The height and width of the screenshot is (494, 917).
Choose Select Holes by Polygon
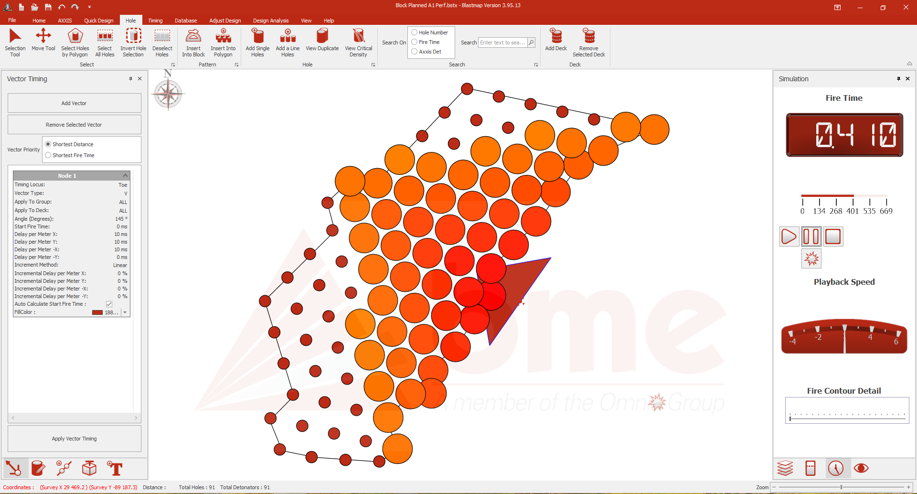(75, 43)
